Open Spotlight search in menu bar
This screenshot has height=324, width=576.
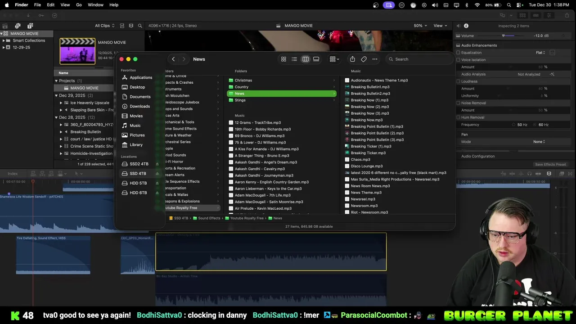point(509,5)
